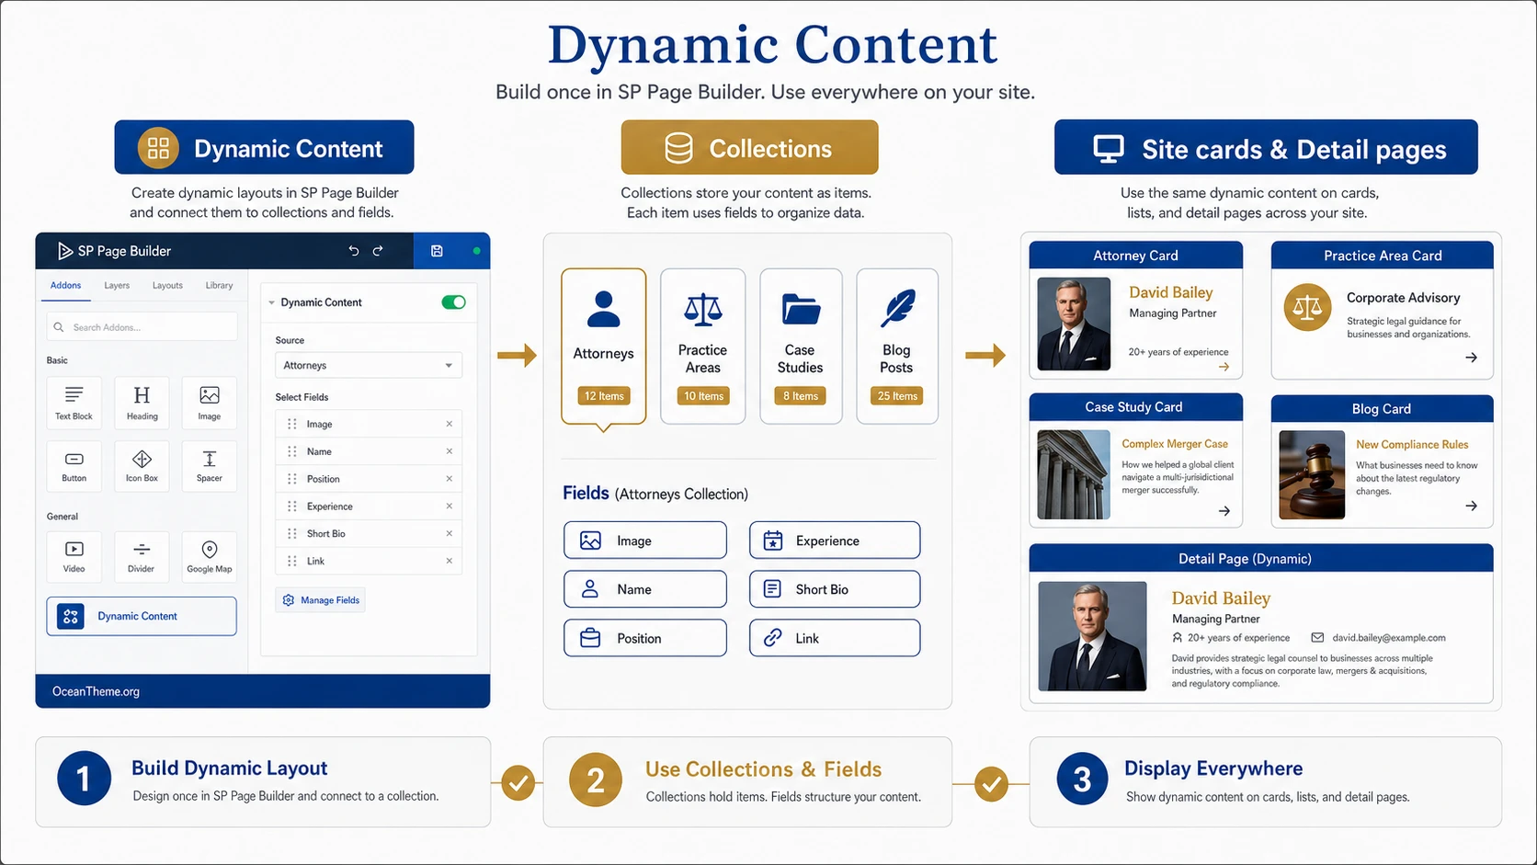1537x865 pixels.
Task: Open the Manage Fields button
Action: pyautogui.click(x=321, y=600)
